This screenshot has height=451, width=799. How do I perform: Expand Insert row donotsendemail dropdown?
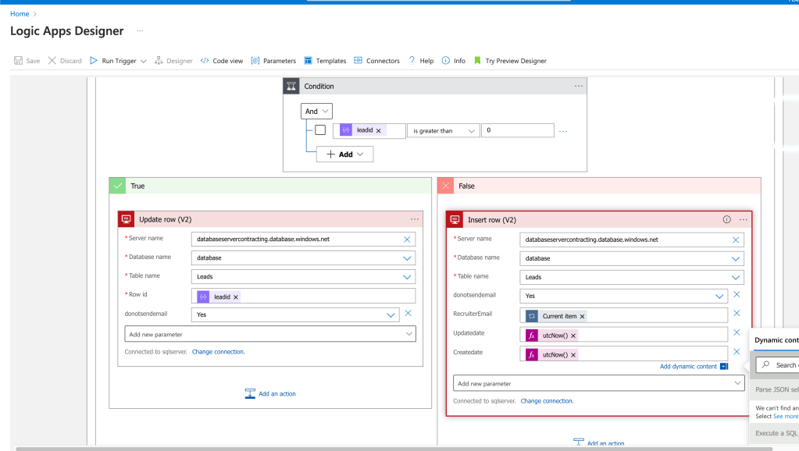(x=719, y=297)
